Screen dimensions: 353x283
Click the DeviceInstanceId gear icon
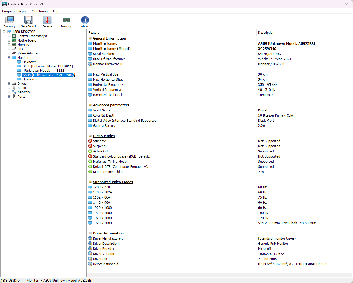[x=90, y=264]
